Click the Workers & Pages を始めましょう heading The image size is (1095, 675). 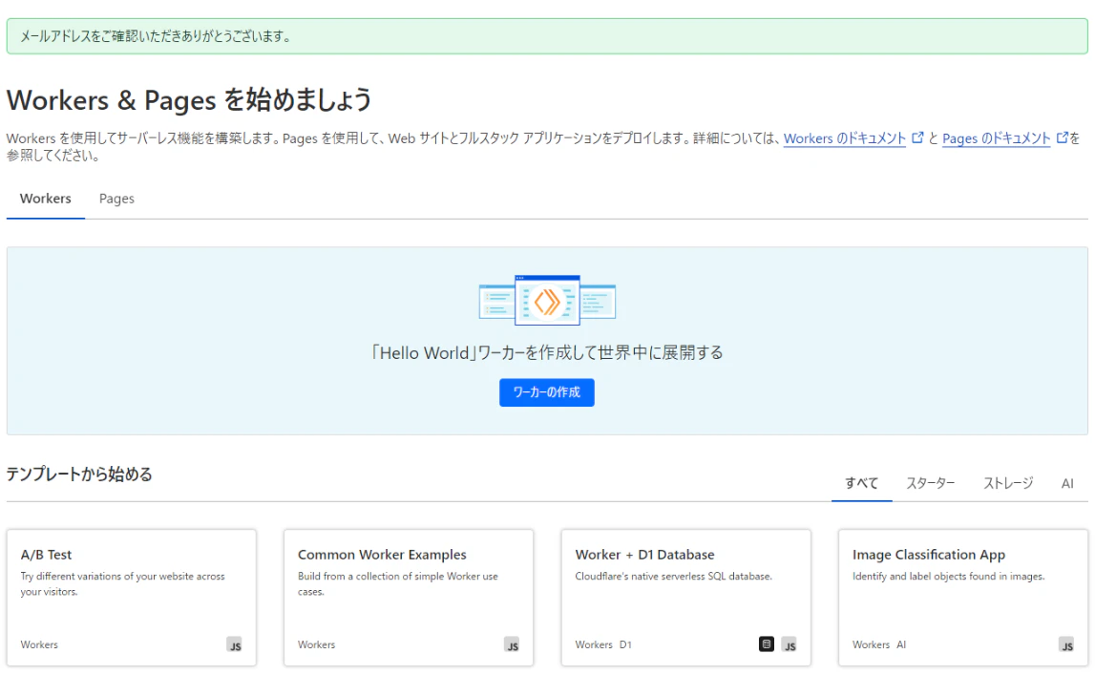pyautogui.click(x=189, y=100)
